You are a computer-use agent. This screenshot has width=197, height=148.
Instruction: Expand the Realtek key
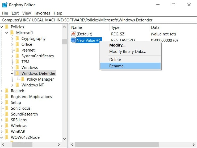pyautogui.click(x=2, y=91)
